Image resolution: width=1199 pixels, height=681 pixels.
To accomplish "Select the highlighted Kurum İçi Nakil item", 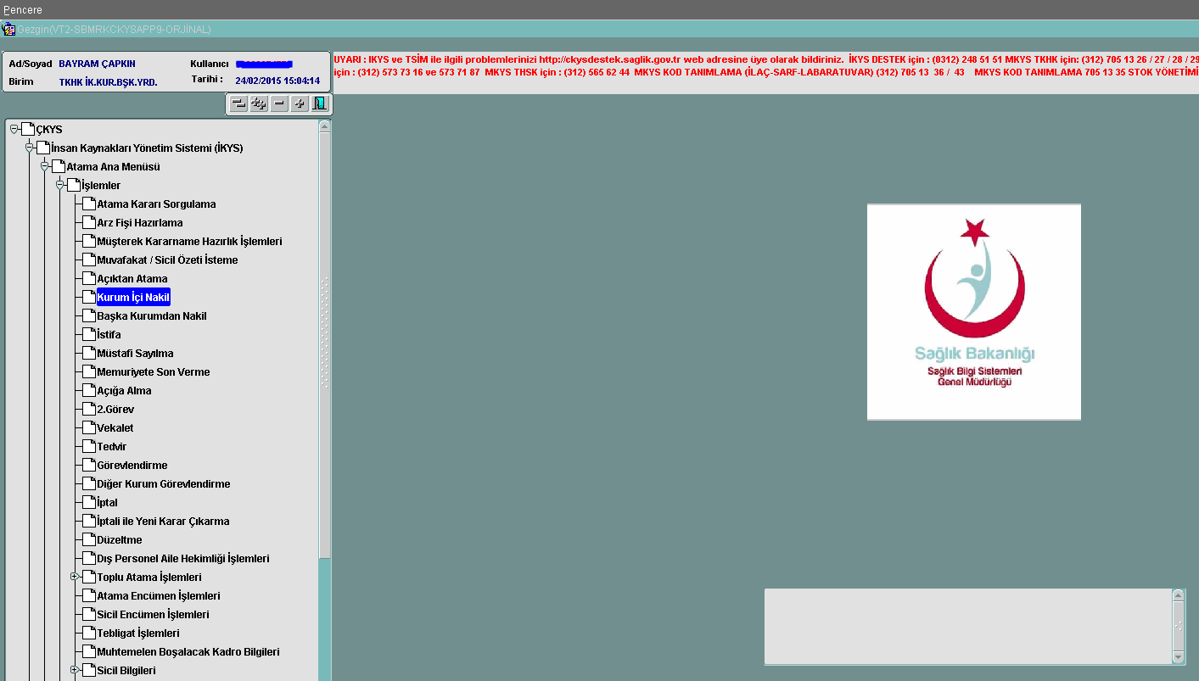I will pos(133,298).
